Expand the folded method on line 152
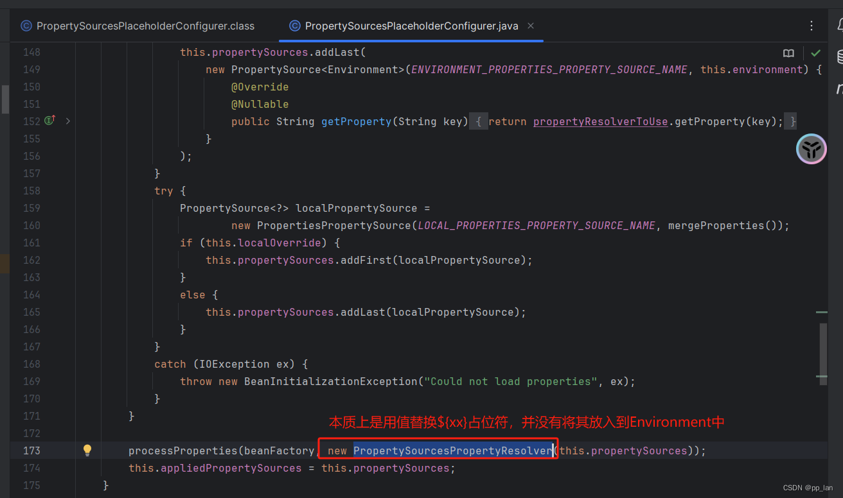The width and height of the screenshot is (843, 498). pyautogui.click(x=68, y=121)
